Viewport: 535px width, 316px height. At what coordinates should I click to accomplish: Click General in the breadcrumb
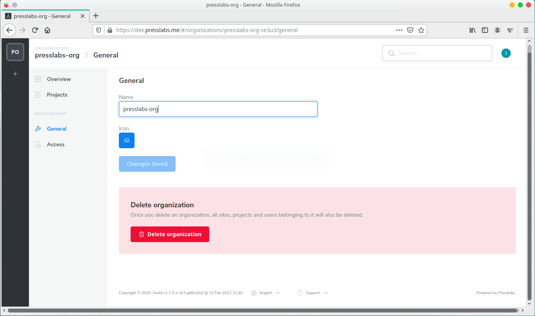click(106, 55)
